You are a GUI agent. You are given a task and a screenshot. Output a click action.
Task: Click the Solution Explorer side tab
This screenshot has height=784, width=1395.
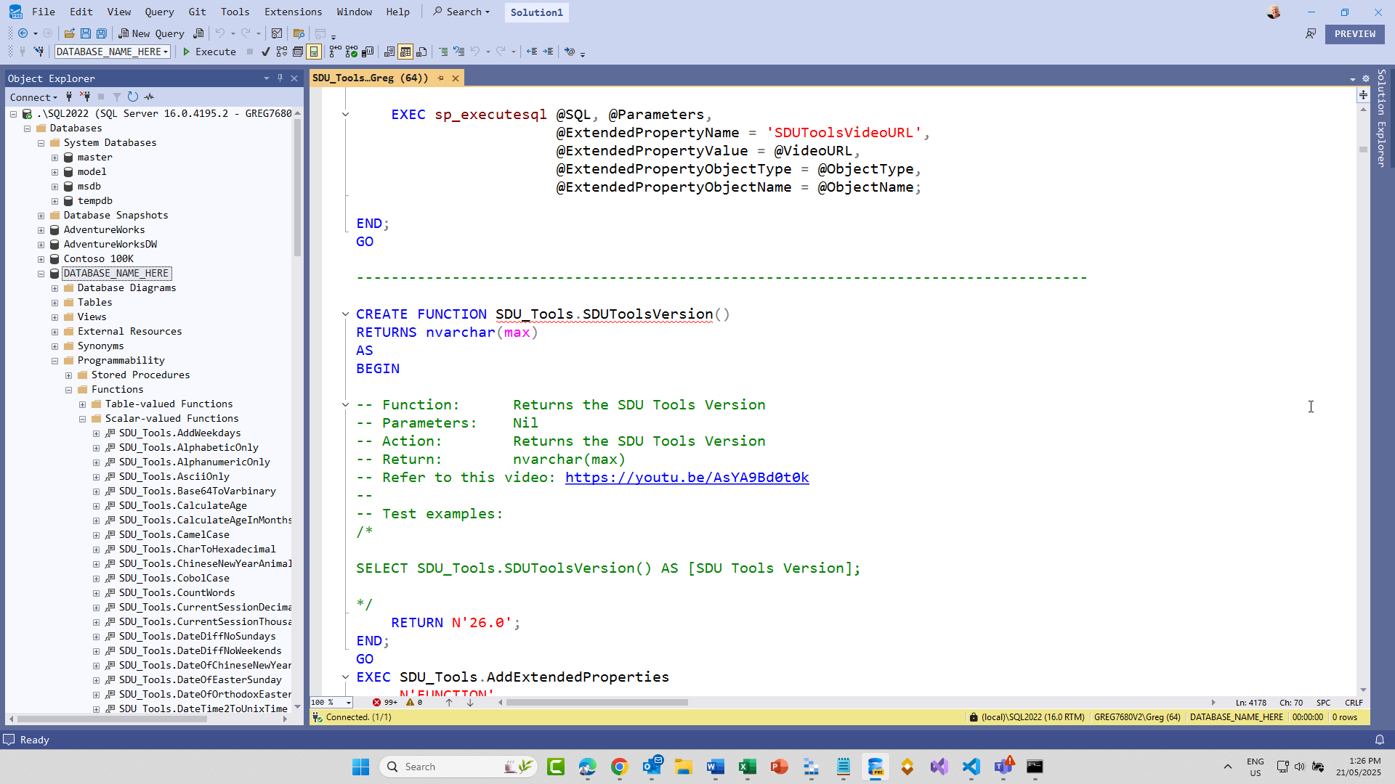1382,118
